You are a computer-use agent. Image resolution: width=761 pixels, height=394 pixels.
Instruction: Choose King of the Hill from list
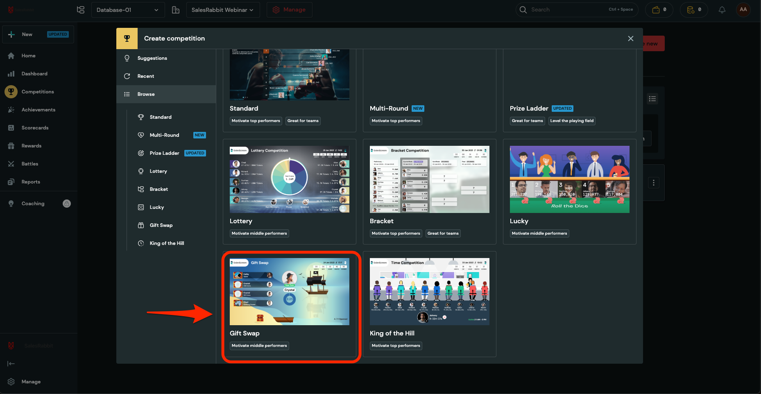[x=167, y=243]
